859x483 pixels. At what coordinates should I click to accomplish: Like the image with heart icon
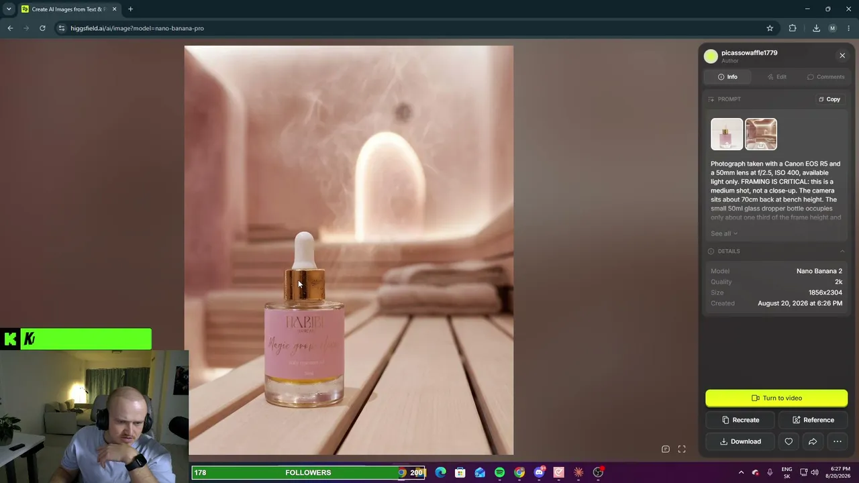(x=789, y=441)
